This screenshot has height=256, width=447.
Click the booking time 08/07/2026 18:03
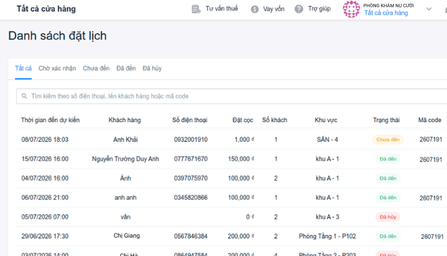tap(45, 140)
